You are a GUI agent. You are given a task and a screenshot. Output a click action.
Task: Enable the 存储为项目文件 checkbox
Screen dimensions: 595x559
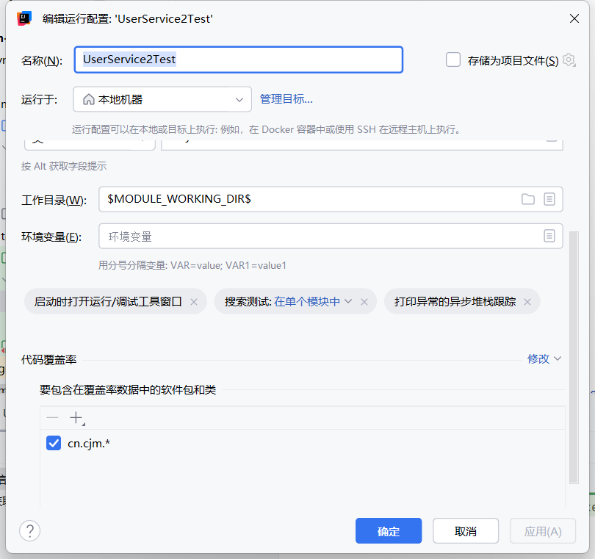pyautogui.click(x=453, y=60)
